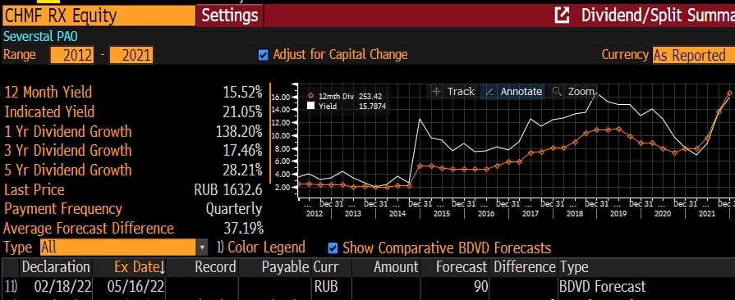The image size is (735, 300).
Task: Click the Color Legend link
Action: (266, 247)
